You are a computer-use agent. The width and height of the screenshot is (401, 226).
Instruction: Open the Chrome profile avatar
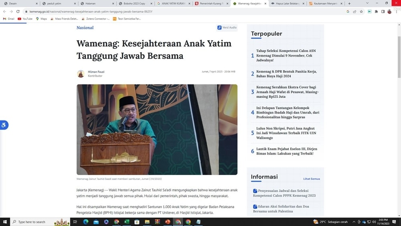coord(389,12)
